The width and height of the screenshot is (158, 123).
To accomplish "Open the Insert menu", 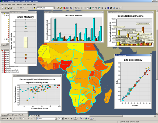I will point(14,4).
